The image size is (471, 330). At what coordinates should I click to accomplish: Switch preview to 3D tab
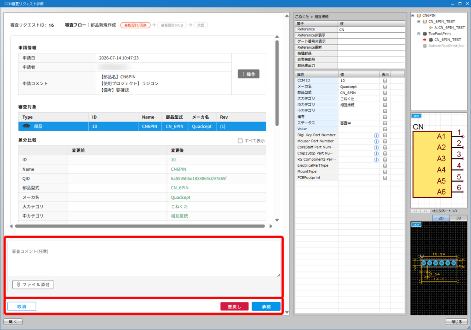pos(459,218)
